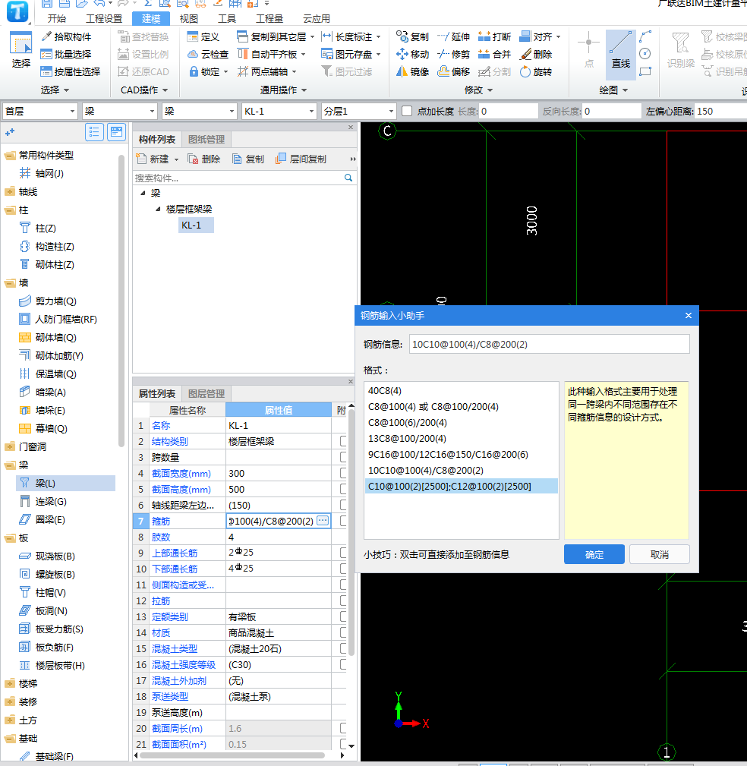
Task: Select the 延伸 extend tool
Action: (453, 36)
